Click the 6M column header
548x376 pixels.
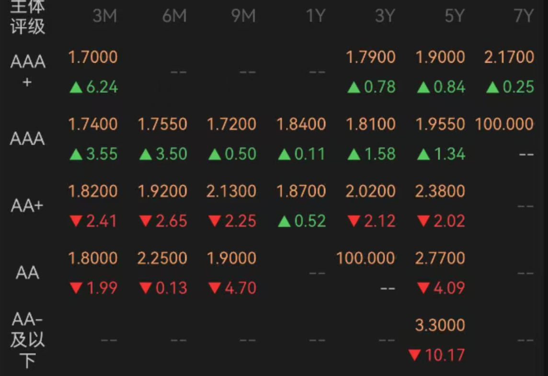point(174,16)
